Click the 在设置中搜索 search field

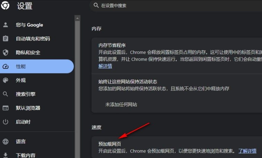[x=176, y=6]
